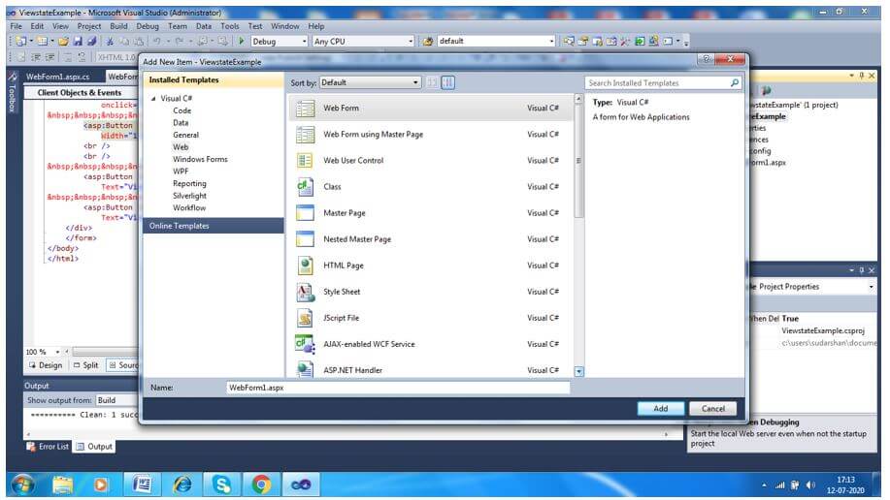Select the Nested Master Page template icon
Viewport: 890px width, 500px height.
point(305,239)
